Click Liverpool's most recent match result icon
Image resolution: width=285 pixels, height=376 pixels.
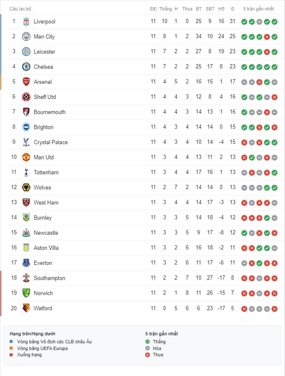[275, 22]
